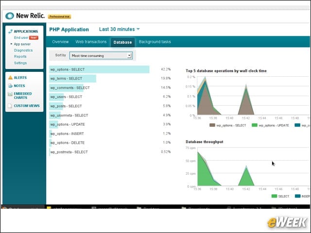
Task: Click the Notes icon in sidebar
Action: pos(10,85)
